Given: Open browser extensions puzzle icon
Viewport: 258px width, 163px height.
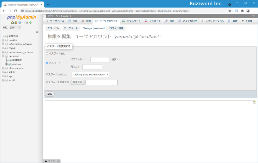Looking at the screenshot, I should pyautogui.click(x=242, y=11).
